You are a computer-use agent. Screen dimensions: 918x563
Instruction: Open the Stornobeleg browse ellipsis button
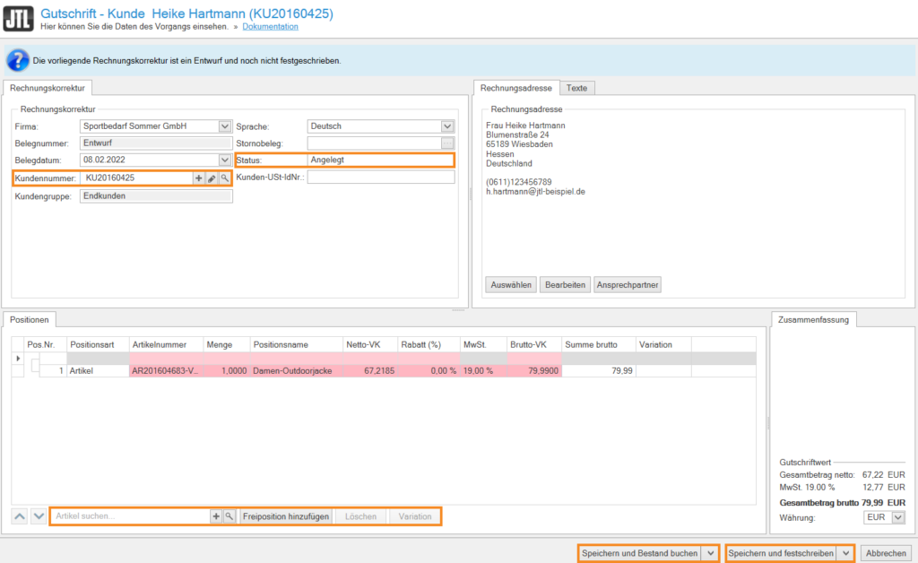(x=447, y=143)
